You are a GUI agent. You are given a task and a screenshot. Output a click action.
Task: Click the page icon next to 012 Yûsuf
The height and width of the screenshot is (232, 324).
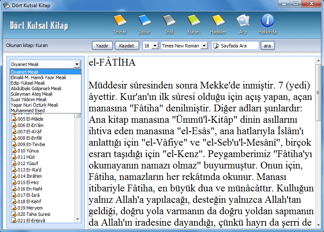coord(14,163)
